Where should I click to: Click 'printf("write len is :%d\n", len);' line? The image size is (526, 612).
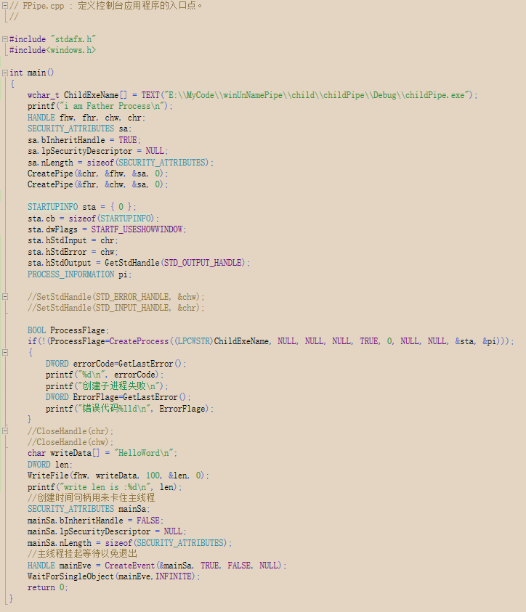click(x=105, y=487)
